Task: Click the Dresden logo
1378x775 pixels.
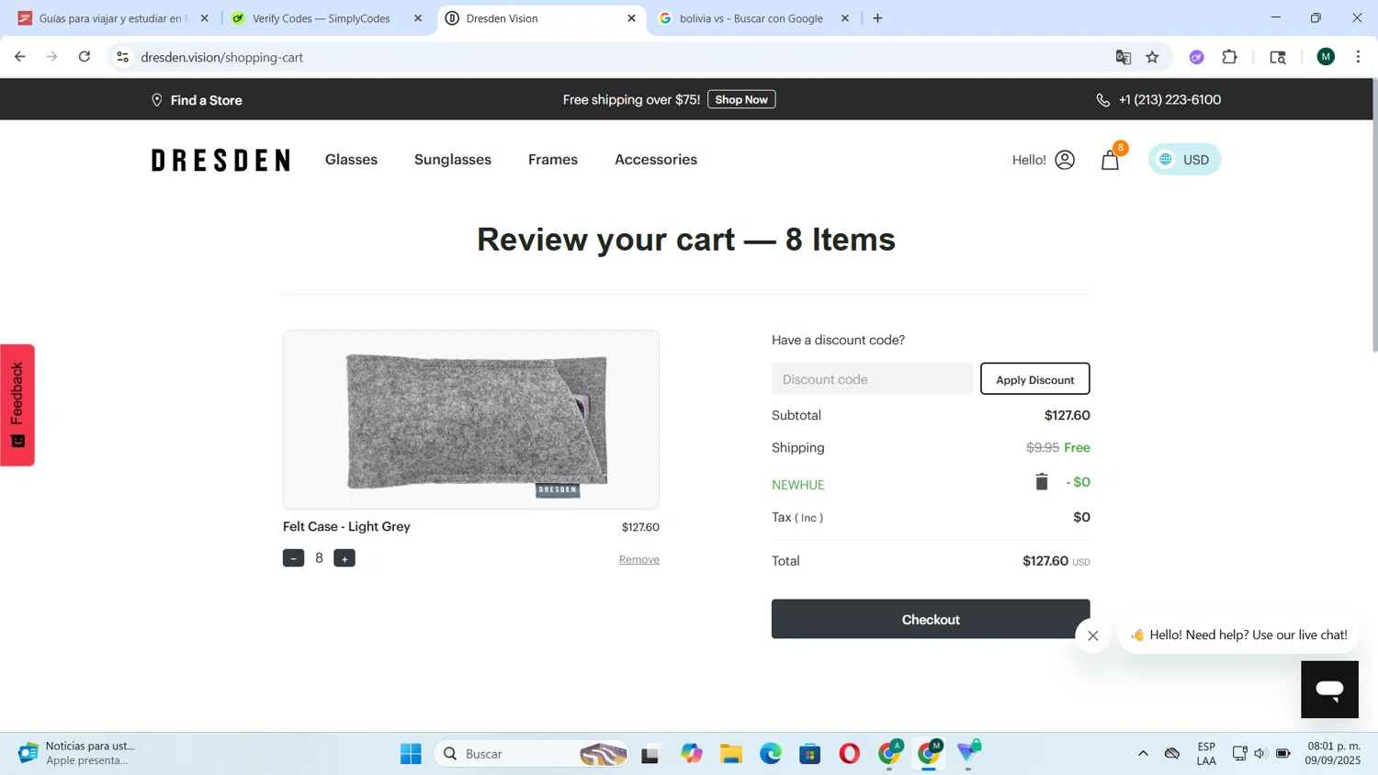Action: (x=220, y=161)
